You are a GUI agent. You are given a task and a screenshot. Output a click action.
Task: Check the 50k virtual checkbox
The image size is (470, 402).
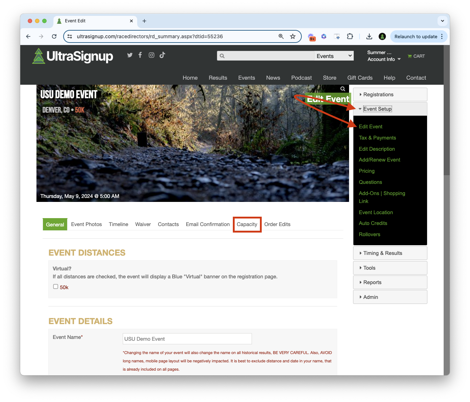(56, 287)
